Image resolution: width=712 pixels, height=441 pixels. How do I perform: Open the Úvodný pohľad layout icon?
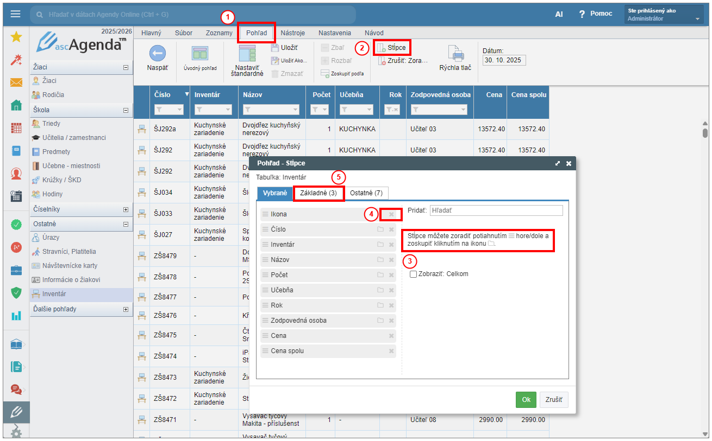200,54
